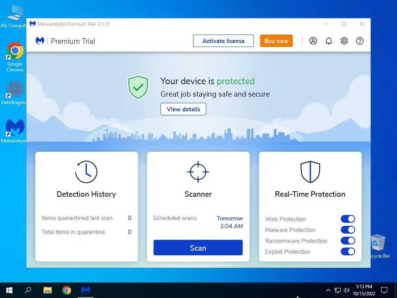Disable Exploit Protection toggle
The height and width of the screenshot is (298, 397).
348,251
